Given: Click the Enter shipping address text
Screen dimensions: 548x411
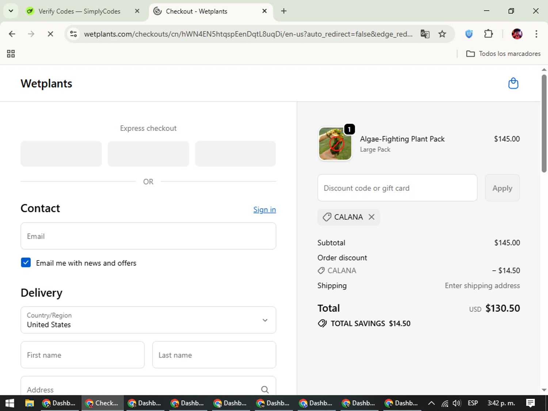Looking at the screenshot, I should 482,286.
